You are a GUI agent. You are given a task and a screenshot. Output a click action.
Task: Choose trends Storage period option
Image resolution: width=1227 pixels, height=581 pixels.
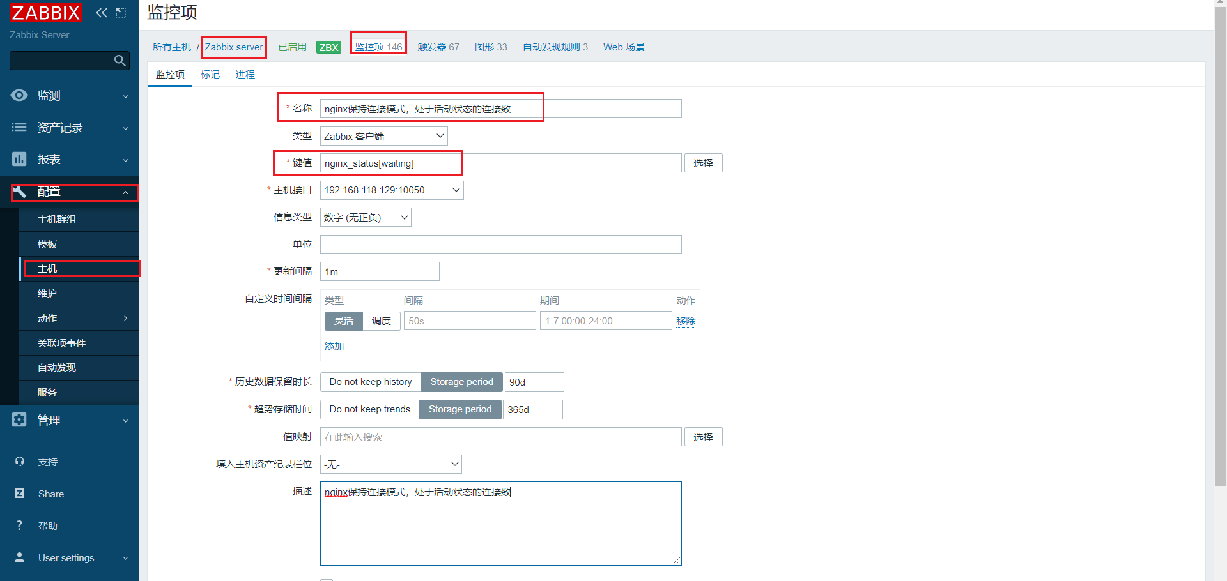pyautogui.click(x=460, y=409)
